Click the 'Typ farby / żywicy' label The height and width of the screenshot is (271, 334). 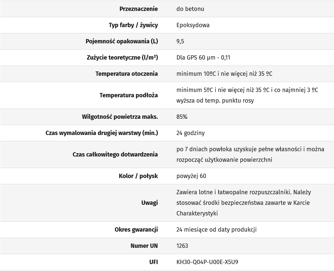point(133,25)
